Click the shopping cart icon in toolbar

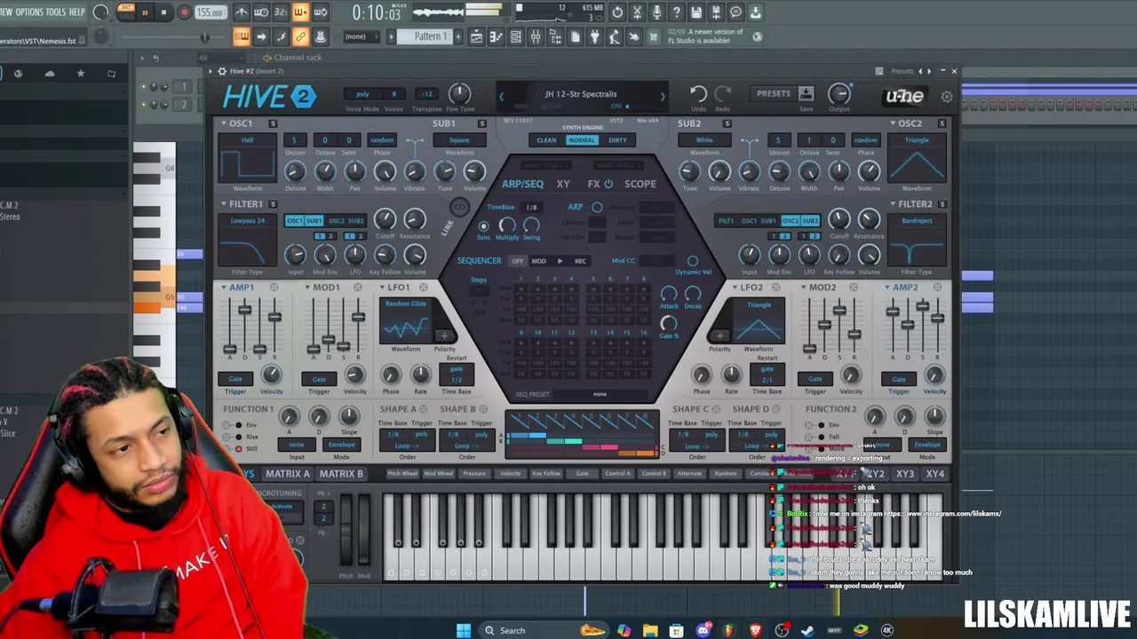point(654,36)
